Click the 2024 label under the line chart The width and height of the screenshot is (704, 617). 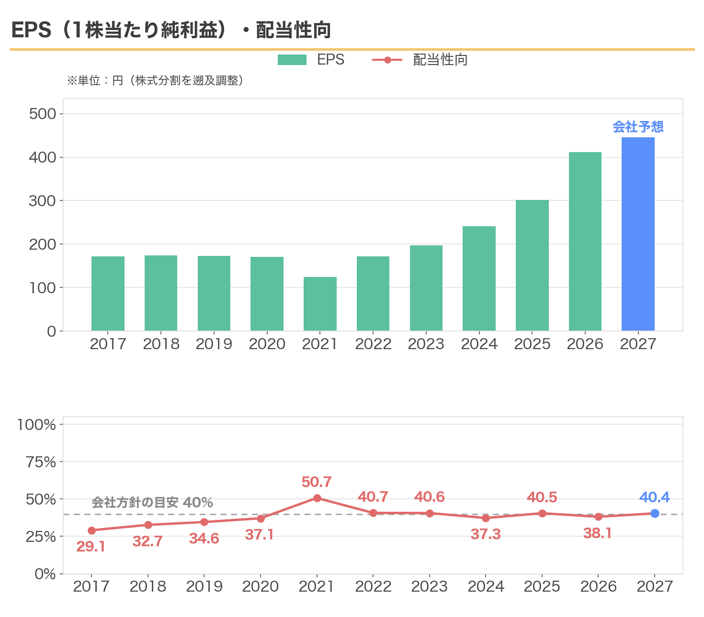pyautogui.click(x=486, y=586)
